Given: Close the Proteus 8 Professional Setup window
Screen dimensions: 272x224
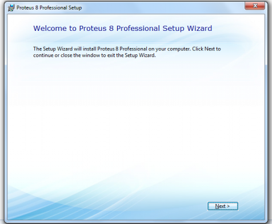Looking at the screenshot, I should [255, 6].
